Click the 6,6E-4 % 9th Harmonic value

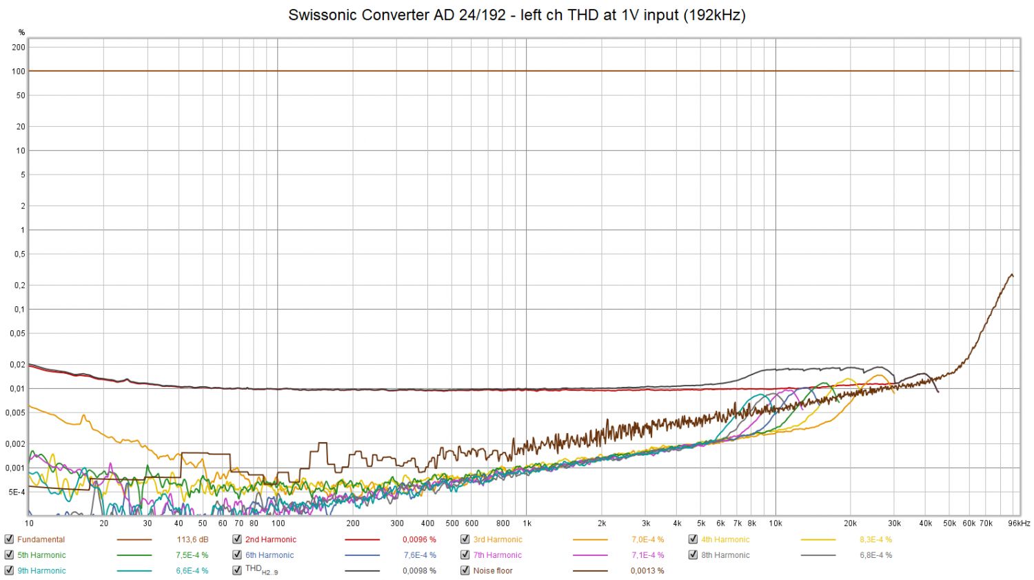click(x=192, y=570)
